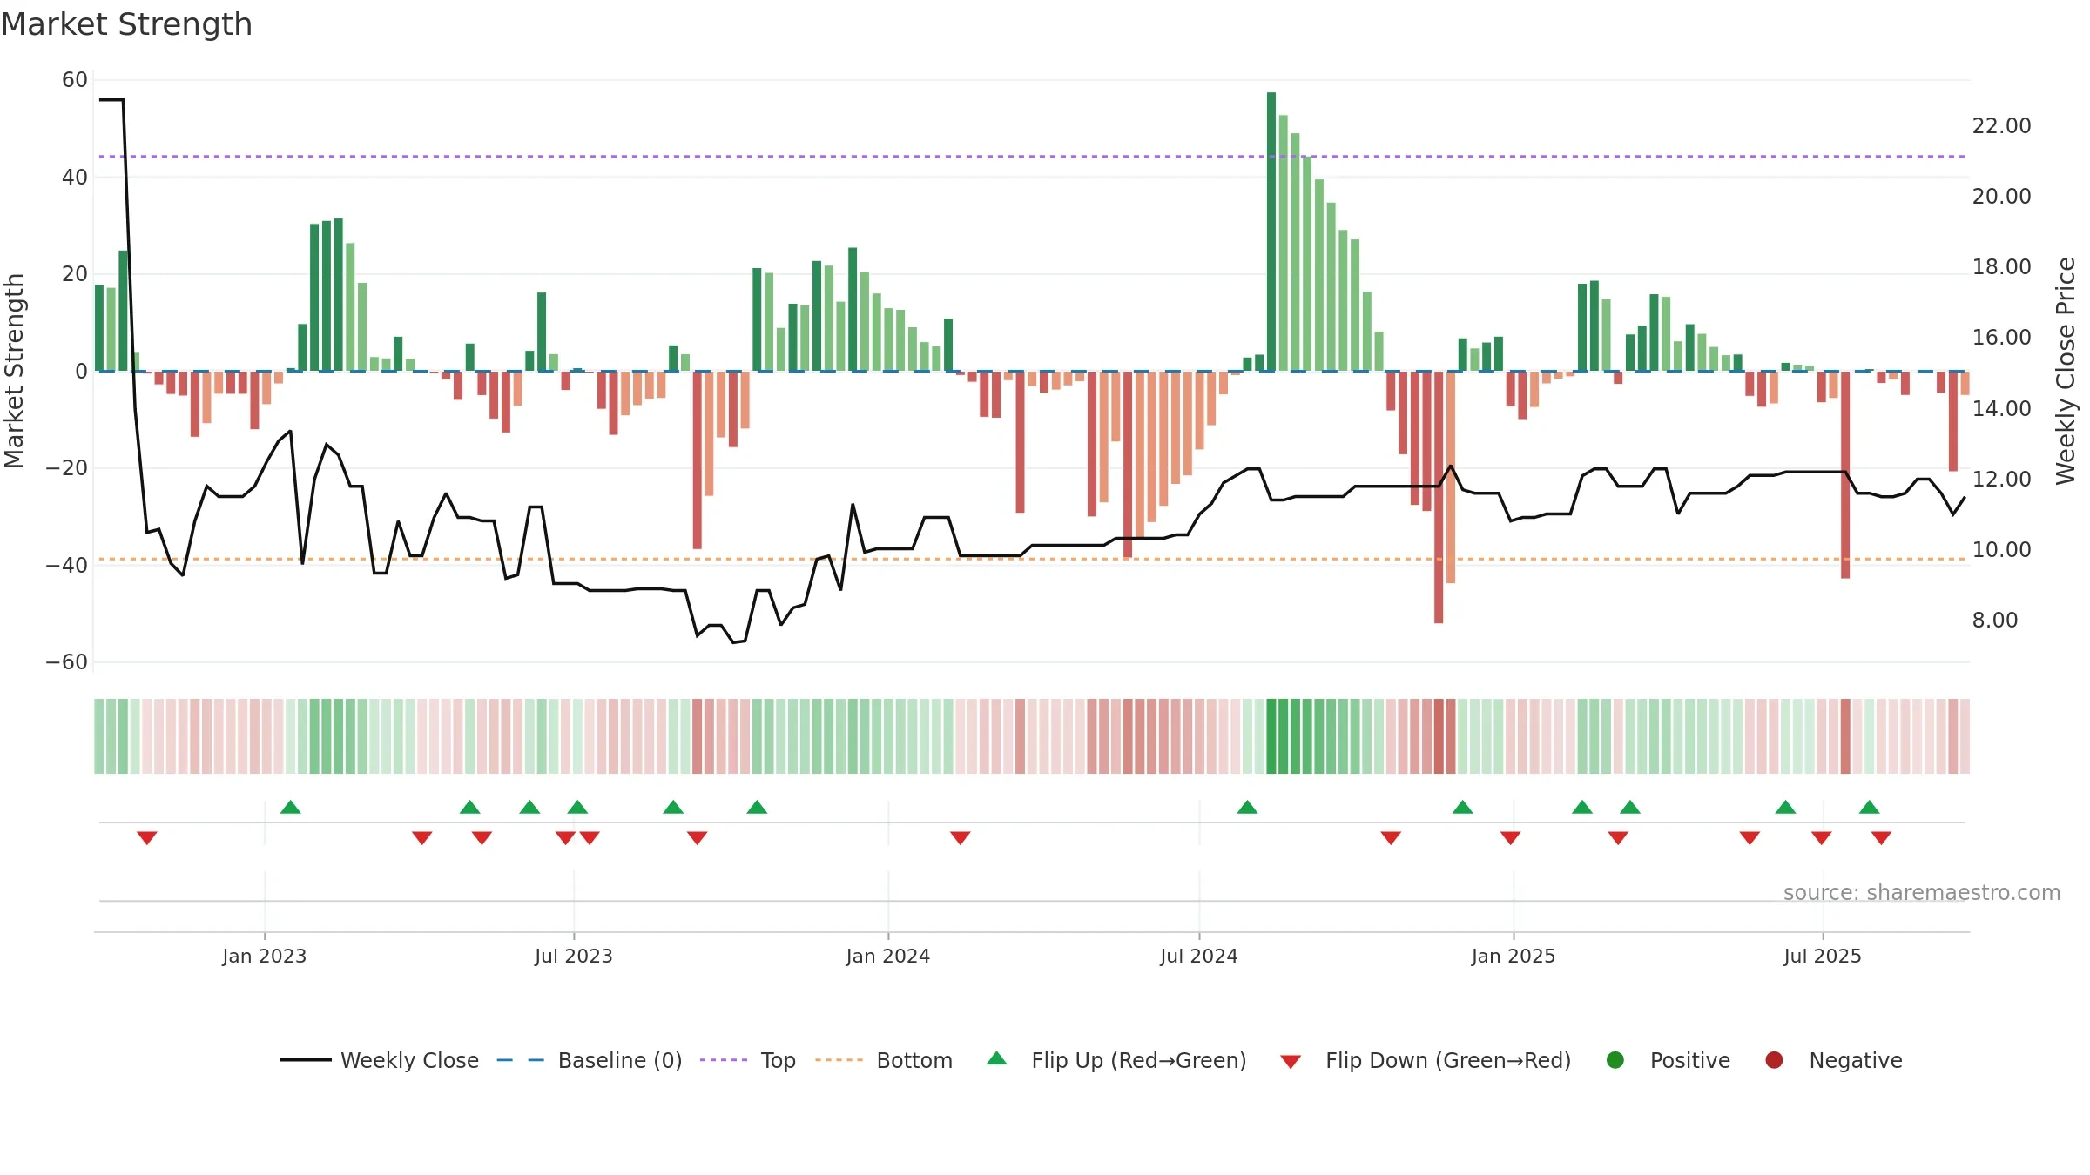Click the 'Market Strength' chart title
Image resolution: width=2090 pixels, height=1175 pixels.
coord(126,24)
